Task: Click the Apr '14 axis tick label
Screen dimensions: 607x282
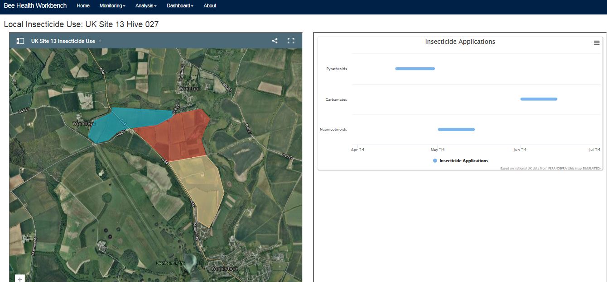Action: click(x=358, y=150)
